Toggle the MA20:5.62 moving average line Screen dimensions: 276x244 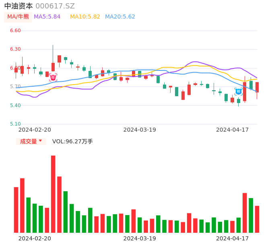(120, 17)
